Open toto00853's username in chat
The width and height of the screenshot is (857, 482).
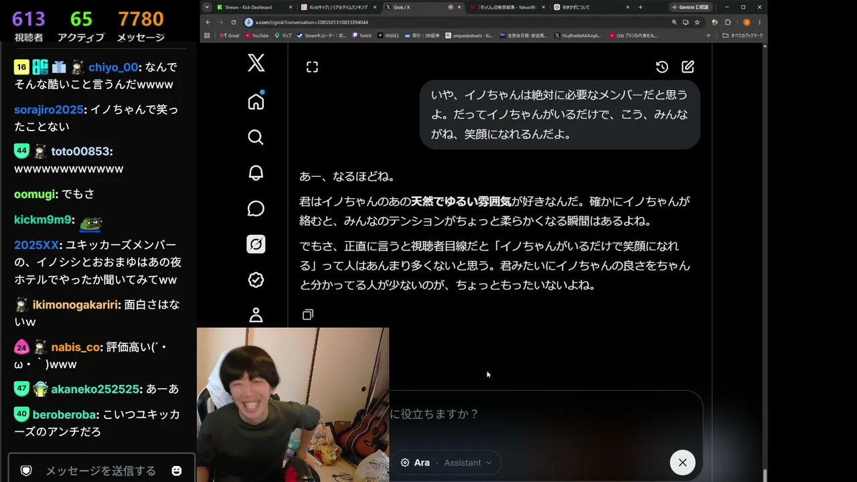click(x=80, y=151)
